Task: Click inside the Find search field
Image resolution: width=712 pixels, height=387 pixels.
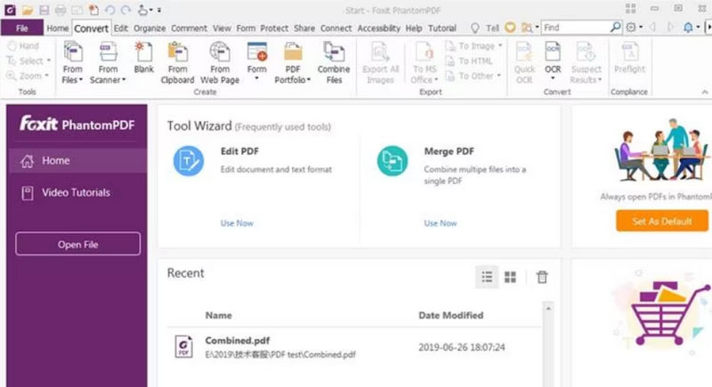Action: pyautogui.click(x=576, y=28)
